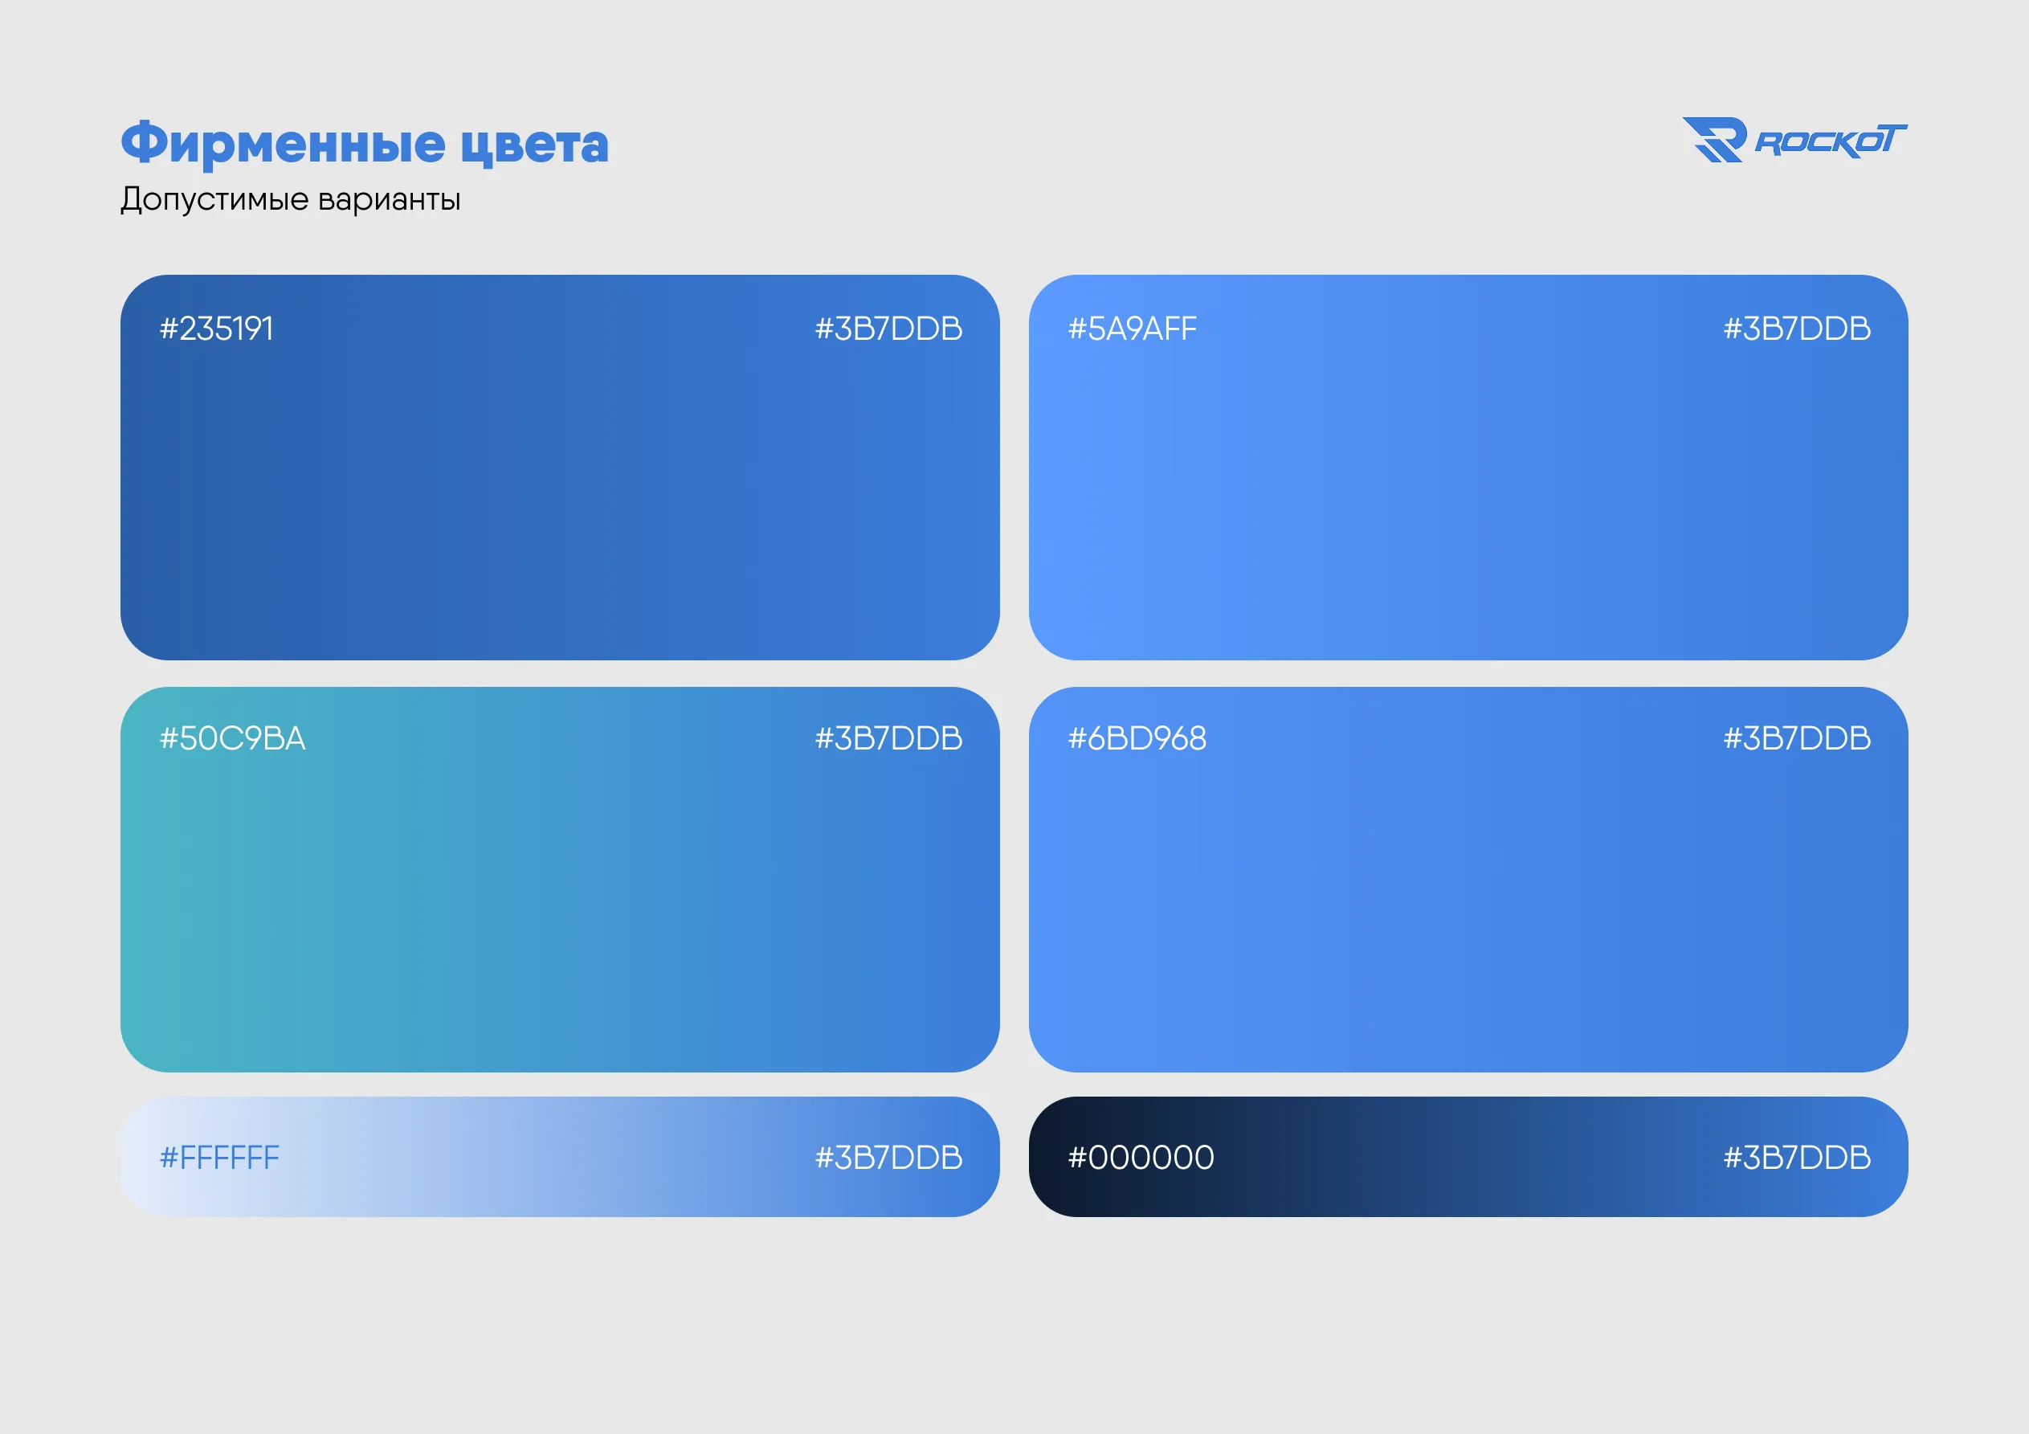Viewport: 2029px width, 1434px height.
Task: Click #3B7DDB label in #6BD968 swatch
Action: coord(1797,738)
